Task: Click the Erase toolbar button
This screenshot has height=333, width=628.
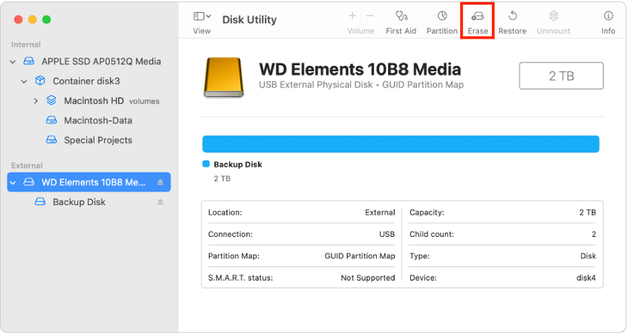Action: click(x=477, y=23)
